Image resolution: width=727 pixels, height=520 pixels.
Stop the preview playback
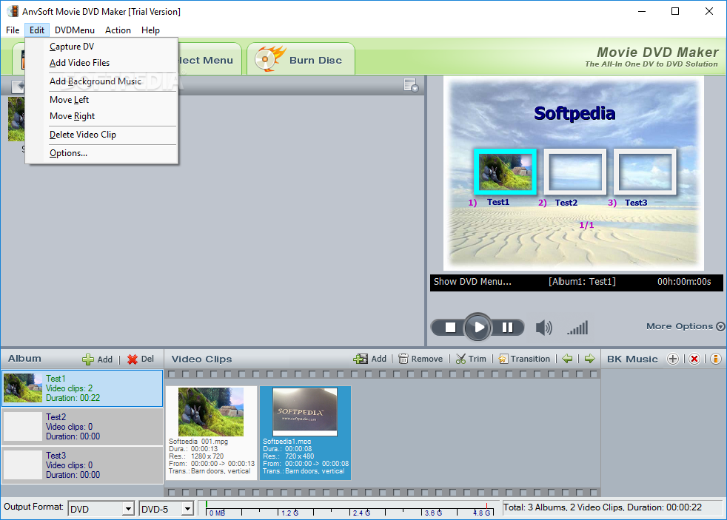click(x=449, y=328)
